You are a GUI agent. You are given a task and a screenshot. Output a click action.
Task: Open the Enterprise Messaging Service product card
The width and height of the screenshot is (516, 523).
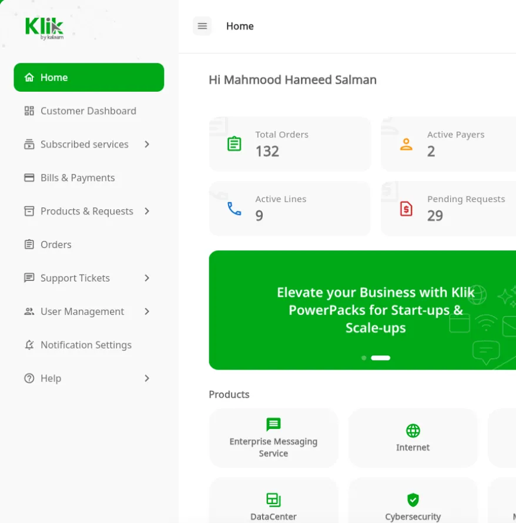tap(273, 438)
